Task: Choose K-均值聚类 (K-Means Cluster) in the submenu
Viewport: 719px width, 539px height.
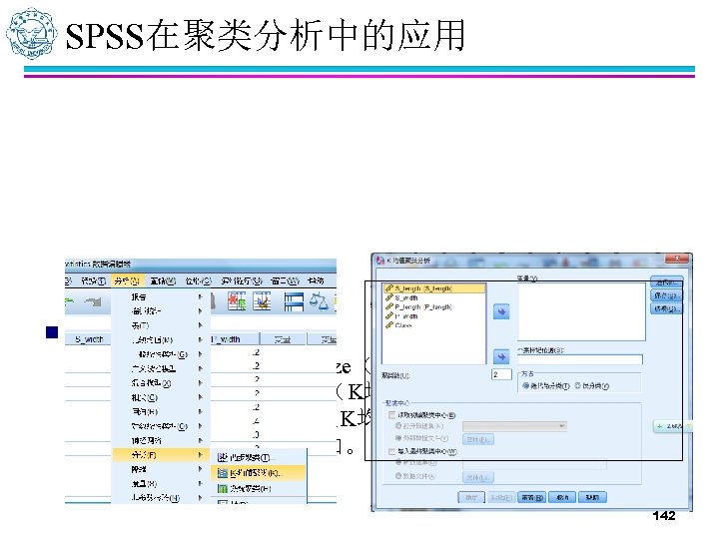Action: point(259,472)
